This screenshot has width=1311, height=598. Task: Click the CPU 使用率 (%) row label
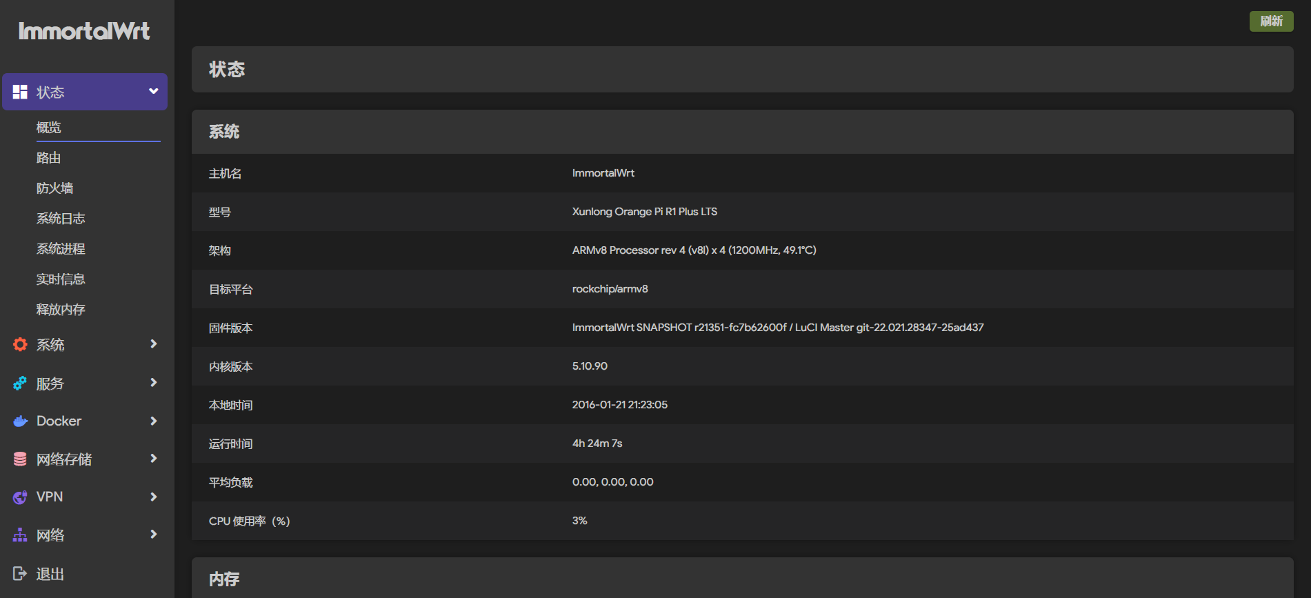click(250, 521)
